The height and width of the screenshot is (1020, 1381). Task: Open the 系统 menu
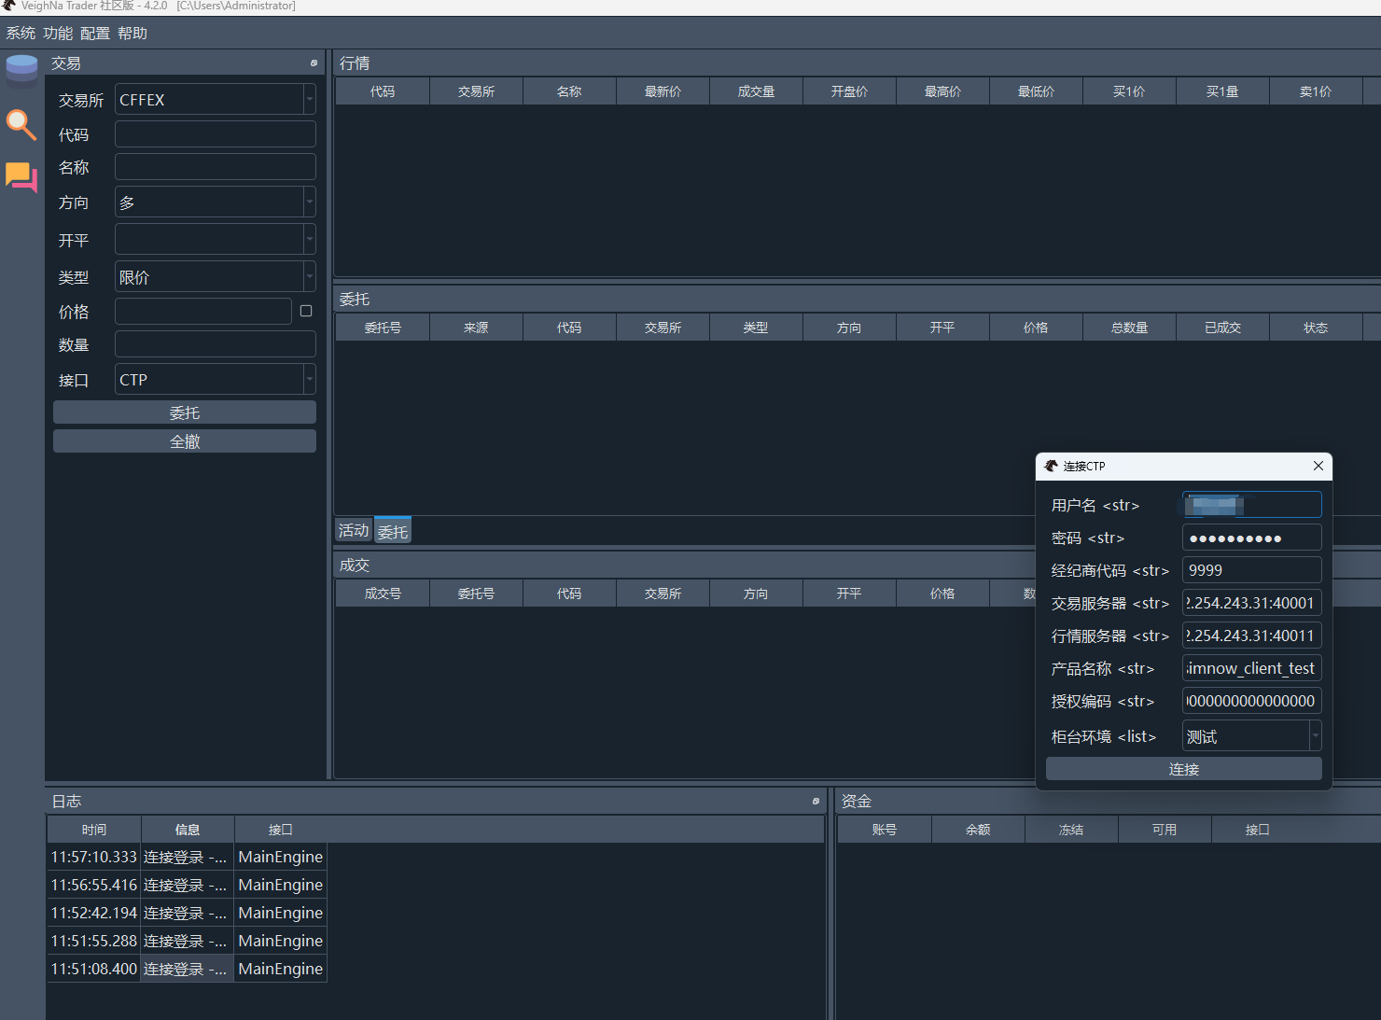tap(21, 34)
